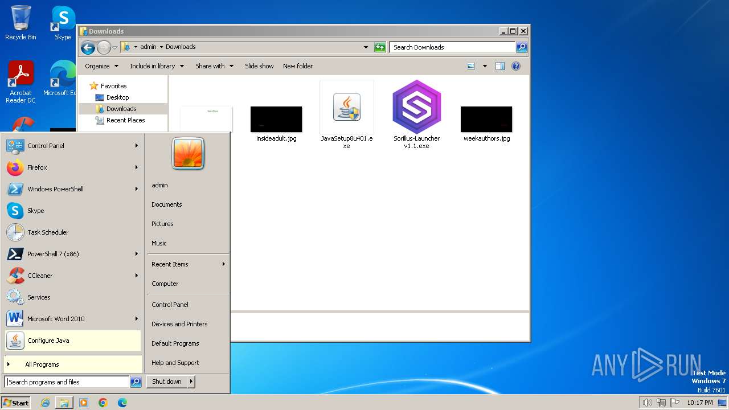Change the view icon in Explorer toolbar

point(471,66)
